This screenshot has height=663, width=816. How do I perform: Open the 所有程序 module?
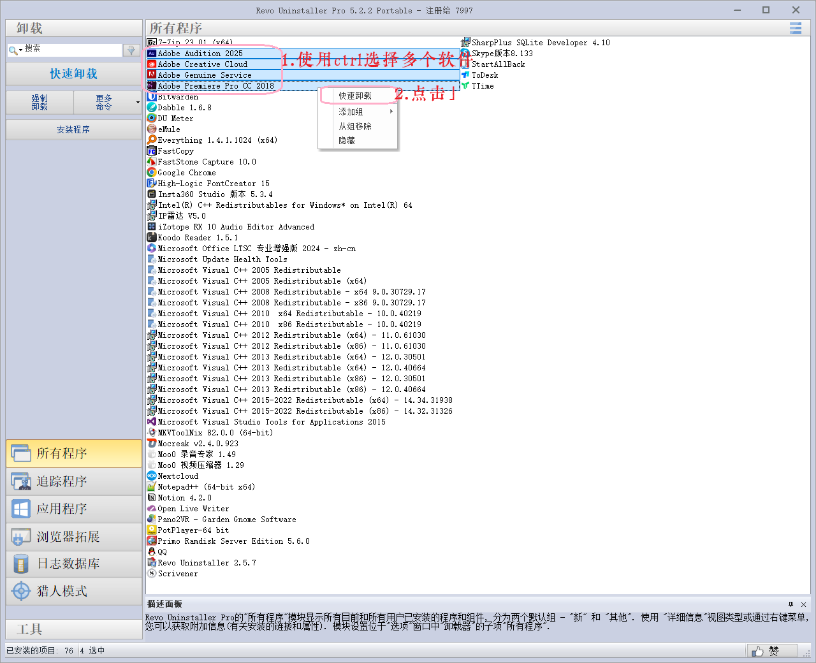tap(74, 453)
